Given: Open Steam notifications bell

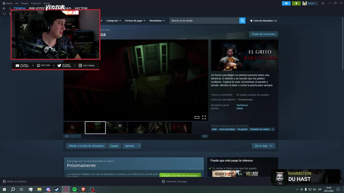Looking at the screenshot, I should click(x=296, y=3).
